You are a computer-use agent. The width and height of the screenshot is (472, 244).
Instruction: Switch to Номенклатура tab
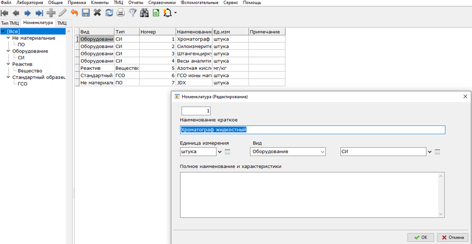[x=38, y=23]
